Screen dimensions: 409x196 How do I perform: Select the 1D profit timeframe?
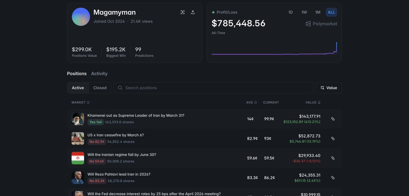[x=290, y=12]
